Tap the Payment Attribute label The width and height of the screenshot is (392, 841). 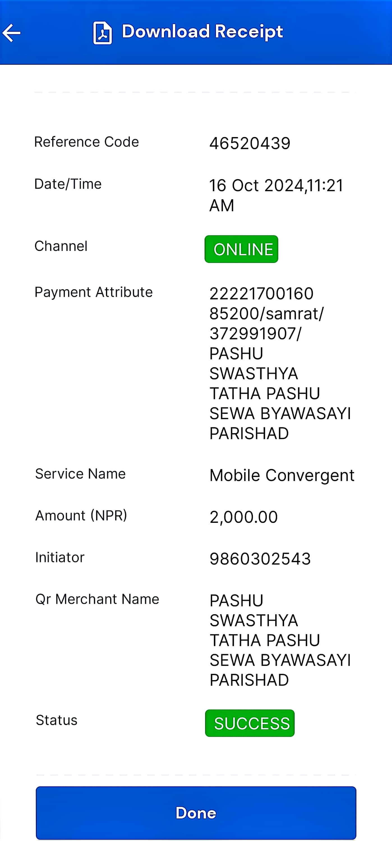coord(94,292)
